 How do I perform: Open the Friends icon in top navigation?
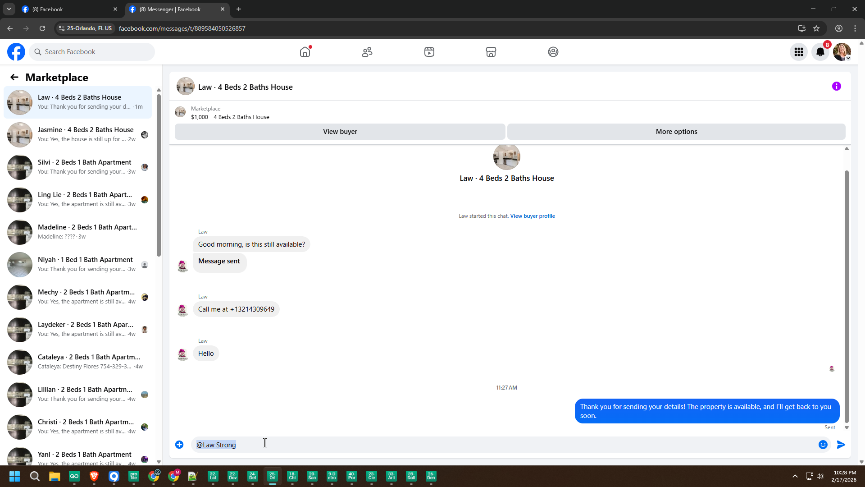tap(367, 52)
